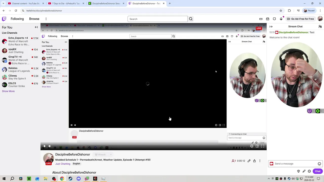
Task: Open the Chrome tab search dropdown
Action: (3, 4)
